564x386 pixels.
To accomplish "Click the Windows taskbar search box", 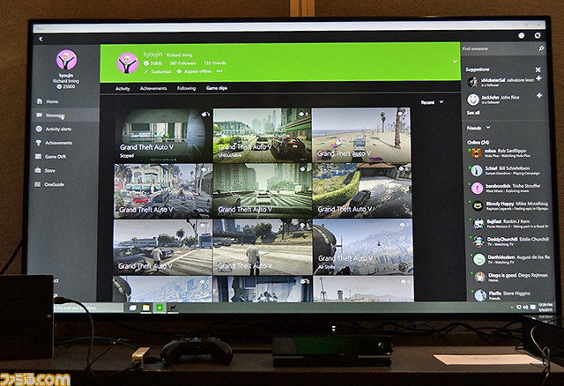I will point(88,308).
